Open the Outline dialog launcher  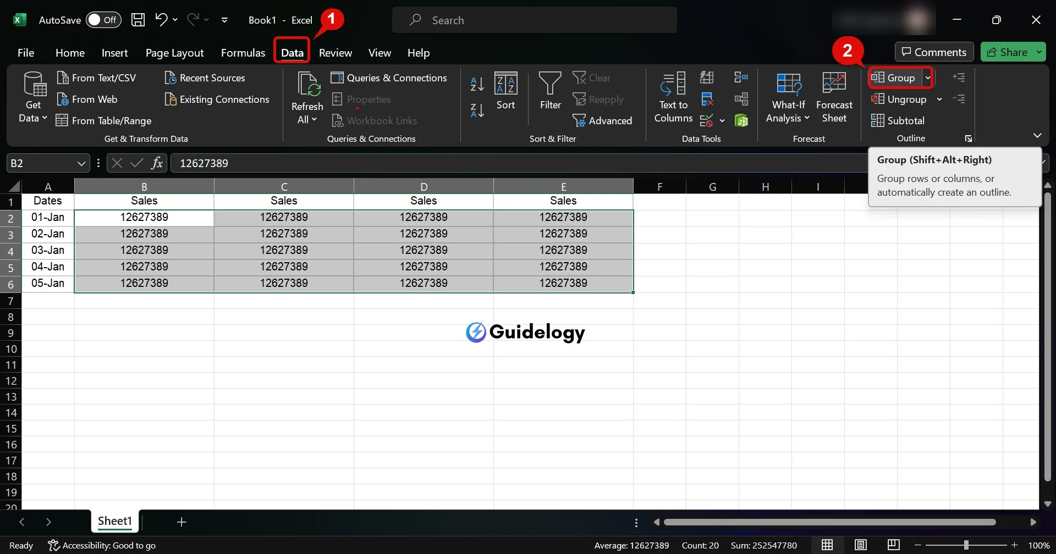point(969,138)
